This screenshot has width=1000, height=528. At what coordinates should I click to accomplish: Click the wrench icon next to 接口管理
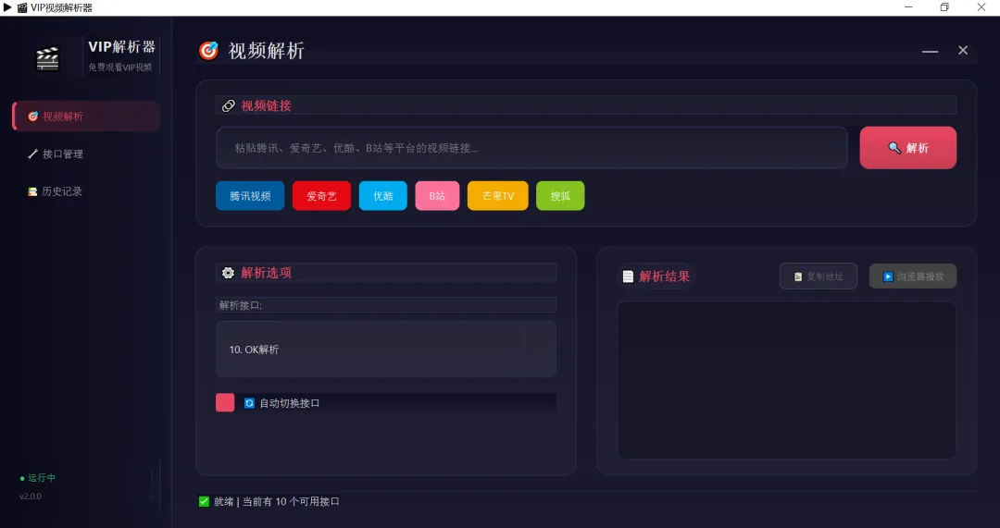coord(32,153)
